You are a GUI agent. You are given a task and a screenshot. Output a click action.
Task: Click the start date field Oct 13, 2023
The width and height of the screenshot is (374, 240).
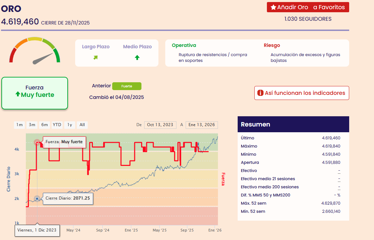click(160, 125)
